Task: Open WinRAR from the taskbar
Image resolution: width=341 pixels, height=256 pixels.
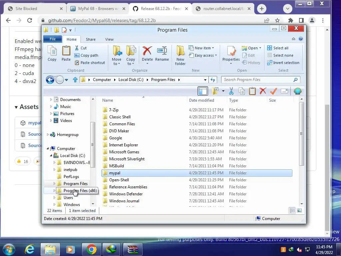Action: tap(133, 249)
